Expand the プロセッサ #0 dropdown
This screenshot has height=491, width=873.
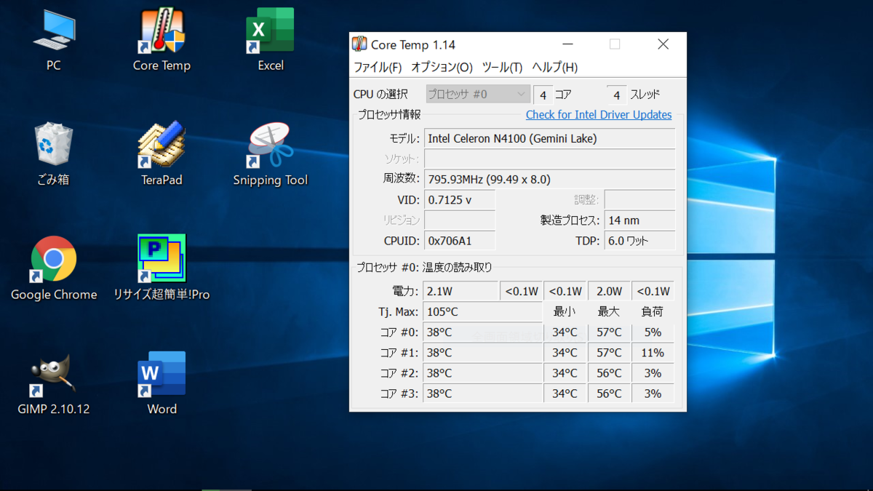(x=478, y=95)
